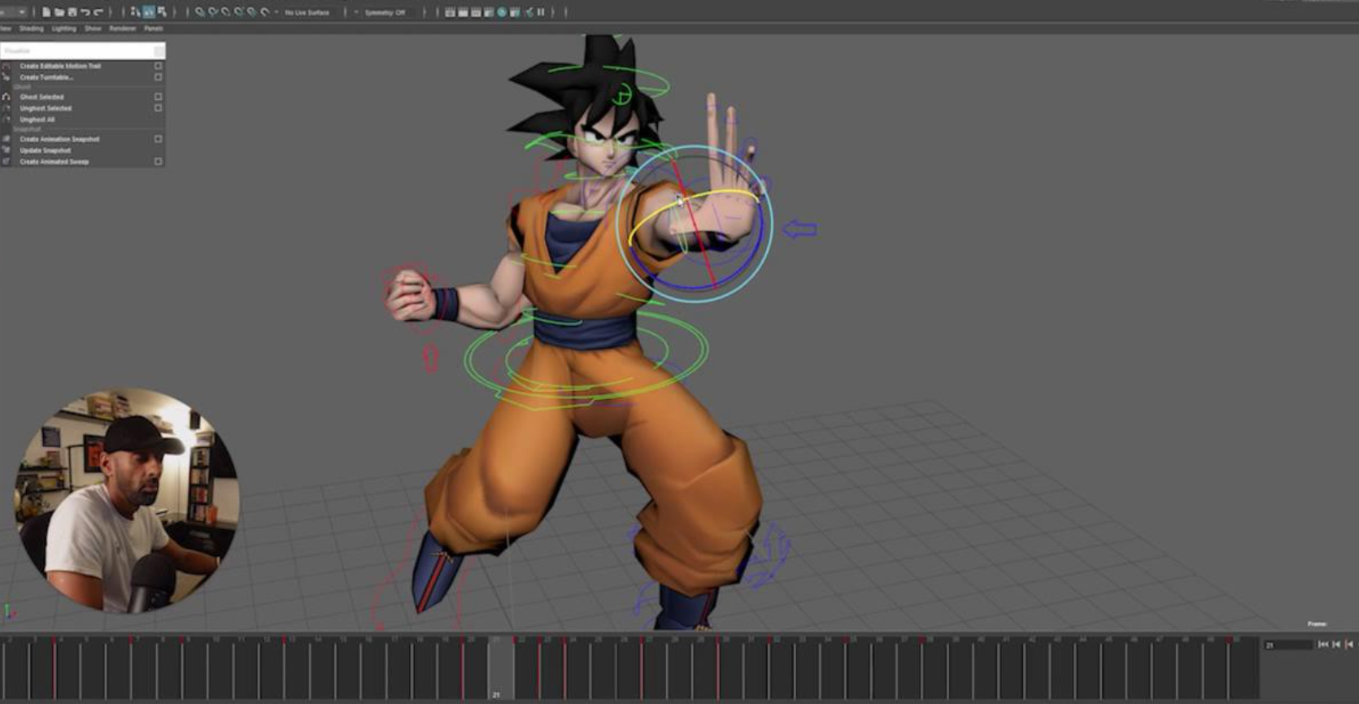Click the Step back one frame button
1359x704 pixels.
click(1336, 645)
